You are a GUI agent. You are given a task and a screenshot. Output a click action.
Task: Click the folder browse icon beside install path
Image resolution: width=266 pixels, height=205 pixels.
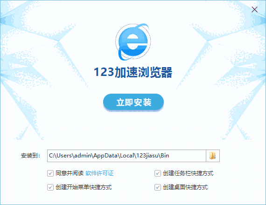(213, 156)
